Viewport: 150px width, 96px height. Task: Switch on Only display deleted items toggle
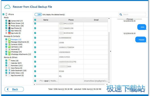38,14
